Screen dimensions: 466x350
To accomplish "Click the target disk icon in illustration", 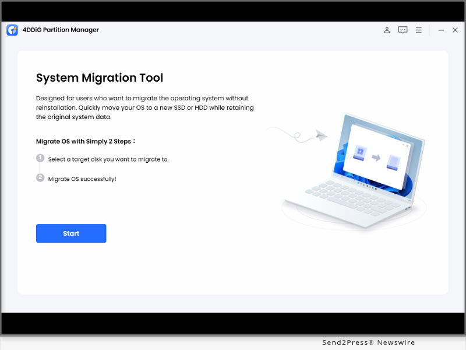I will [394, 159].
